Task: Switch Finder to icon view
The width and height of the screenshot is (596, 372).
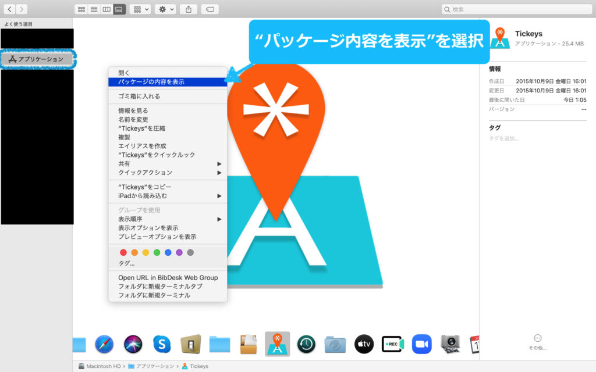Action: pos(81,9)
